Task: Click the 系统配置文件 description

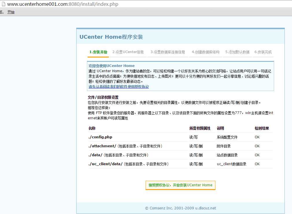Action: pos(227,137)
